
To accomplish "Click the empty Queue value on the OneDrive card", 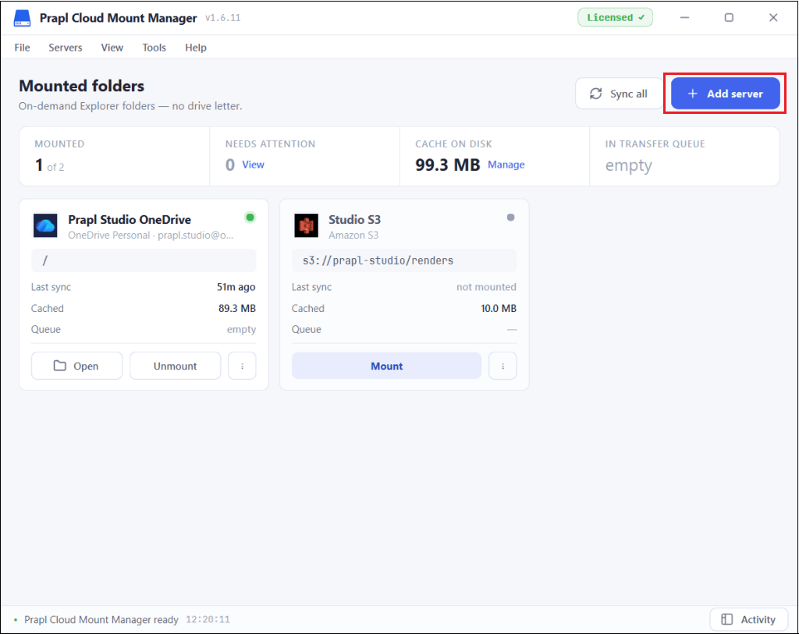I will click(242, 329).
